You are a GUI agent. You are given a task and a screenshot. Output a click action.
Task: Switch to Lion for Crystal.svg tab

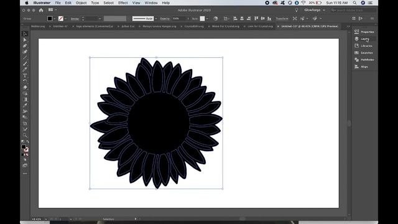(x=260, y=26)
